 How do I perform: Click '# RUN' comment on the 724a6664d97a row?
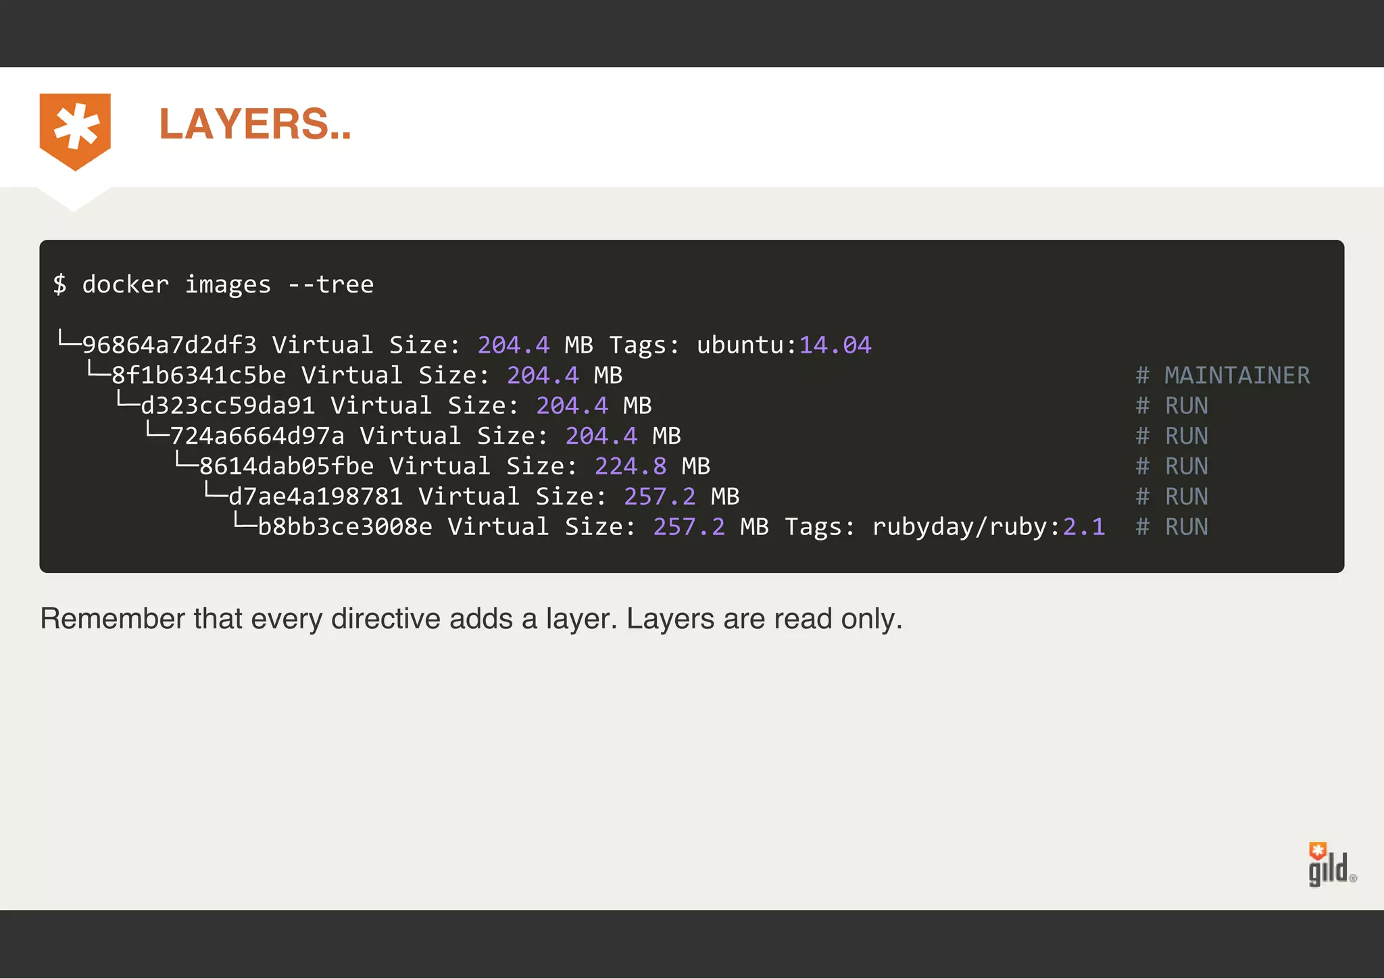[1172, 436]
